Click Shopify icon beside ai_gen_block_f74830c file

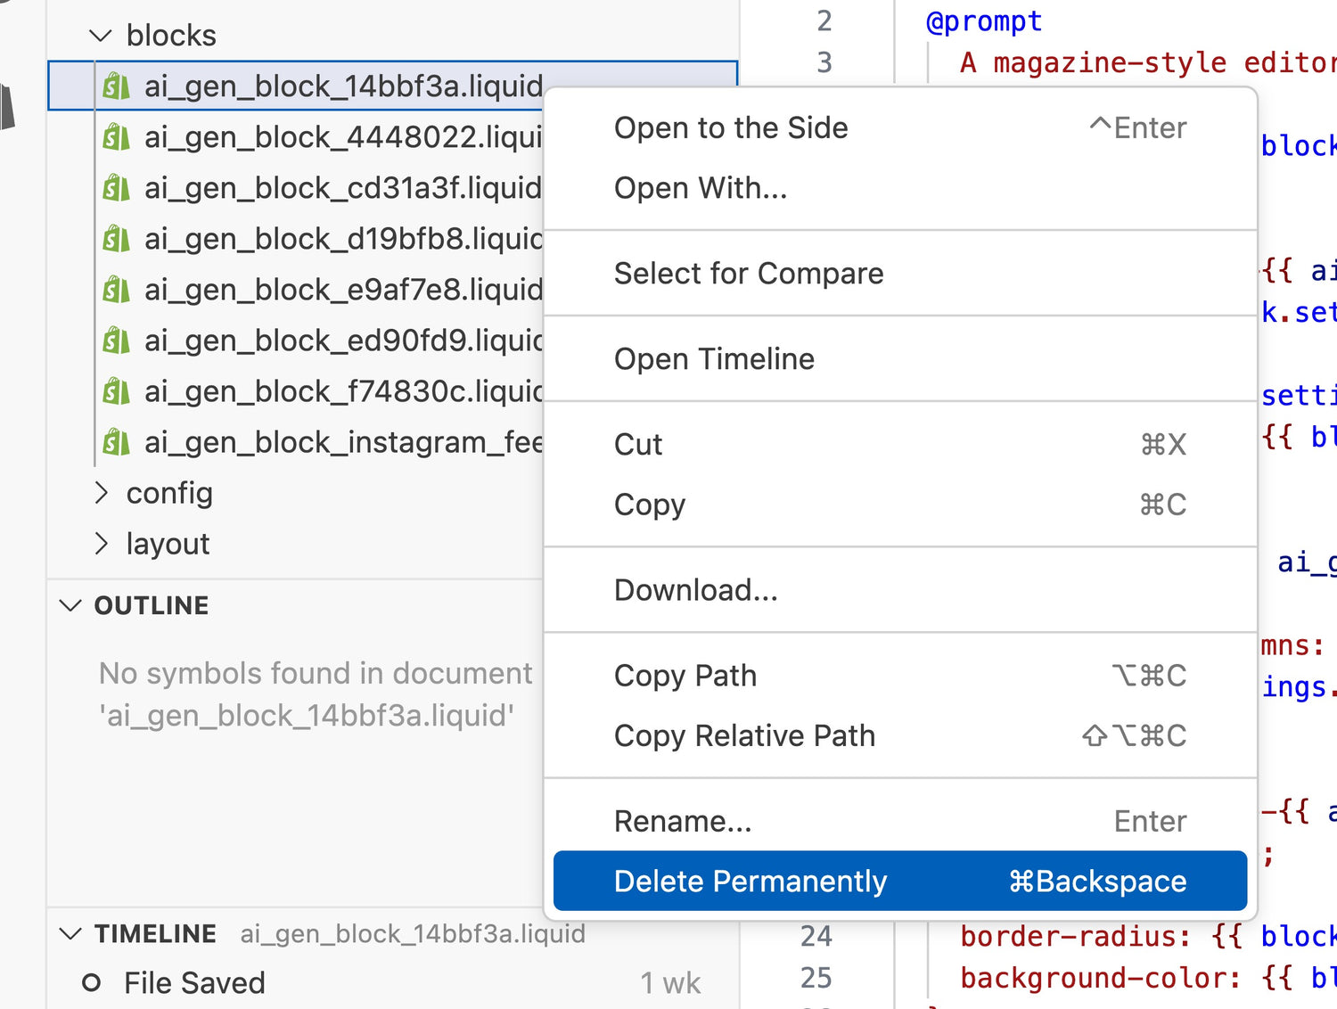116,391
